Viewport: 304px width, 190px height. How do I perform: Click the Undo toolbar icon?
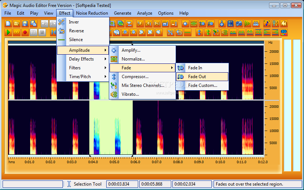point(44,23)
